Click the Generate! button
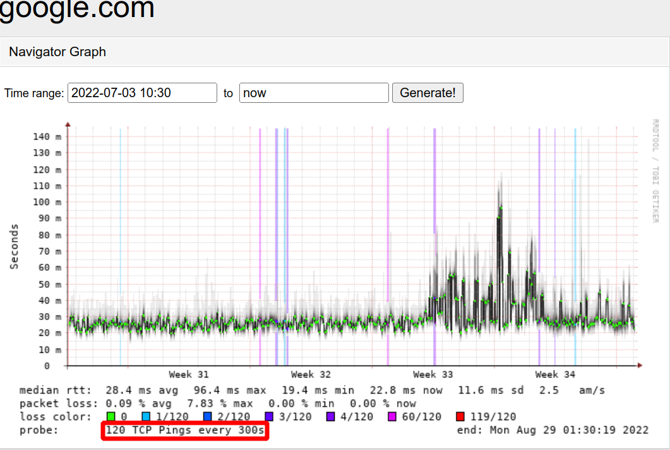This screenshot has width=670, height=450. coord(428,93)
